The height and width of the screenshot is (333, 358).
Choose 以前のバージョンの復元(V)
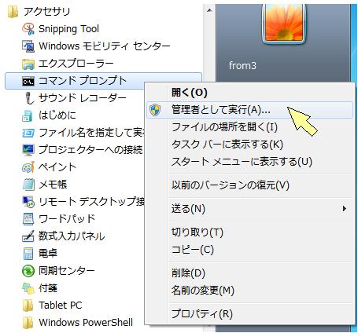tap(249, 185)
